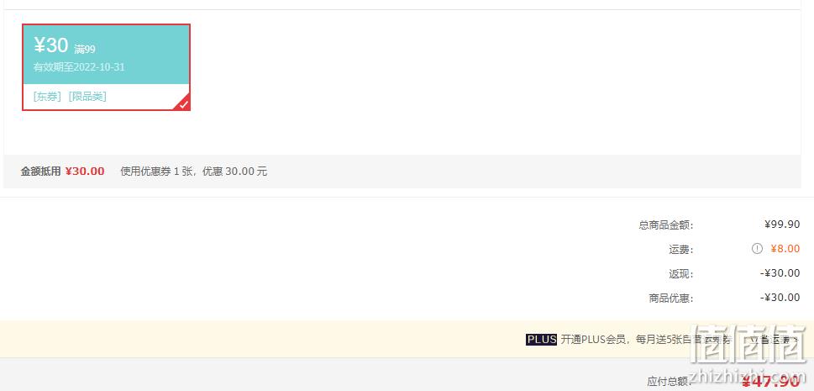Image resolution: width=814 pixels, height=391 pixels.
Task: Click the red ¥30.00 deduction amount
Action: 85,171
